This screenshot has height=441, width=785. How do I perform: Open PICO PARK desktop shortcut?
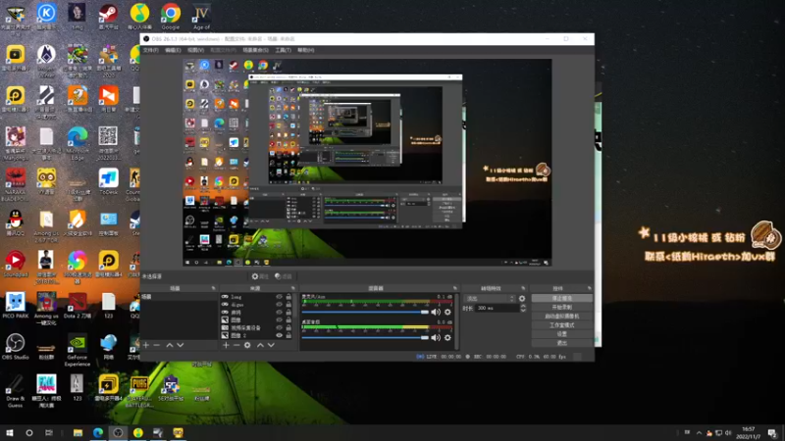click(15, 305)
